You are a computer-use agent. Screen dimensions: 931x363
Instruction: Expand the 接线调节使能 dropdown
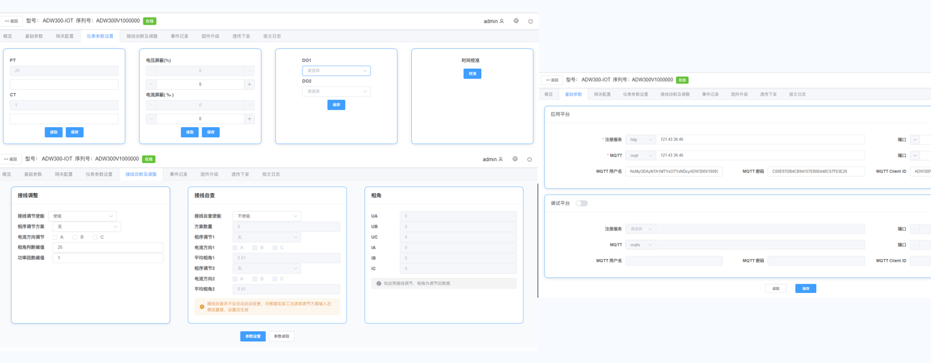pos(82,216)
